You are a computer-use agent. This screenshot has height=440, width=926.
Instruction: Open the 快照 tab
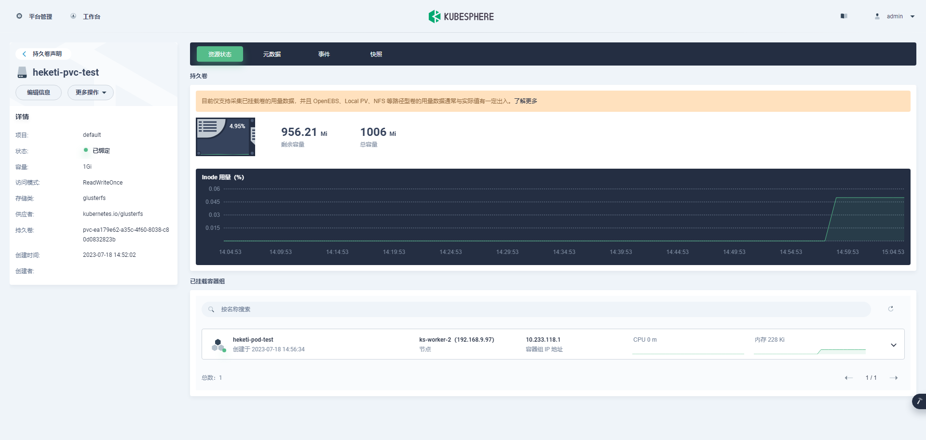coord(376,54)
